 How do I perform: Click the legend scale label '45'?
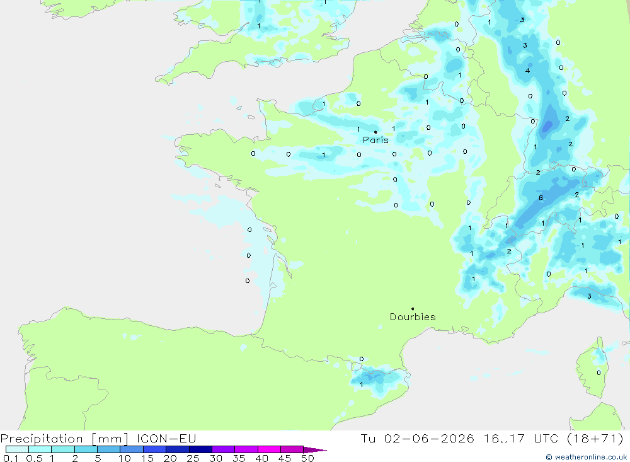(x=285, y=458)
